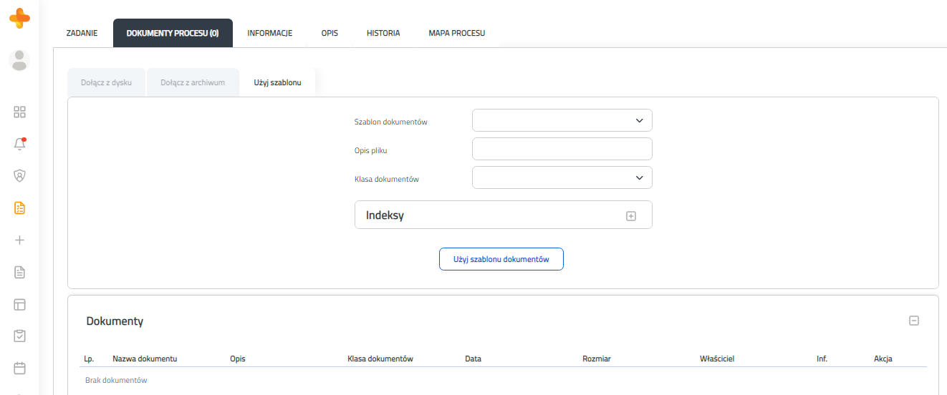Open the document page icon in sidebar

[20, 272]
